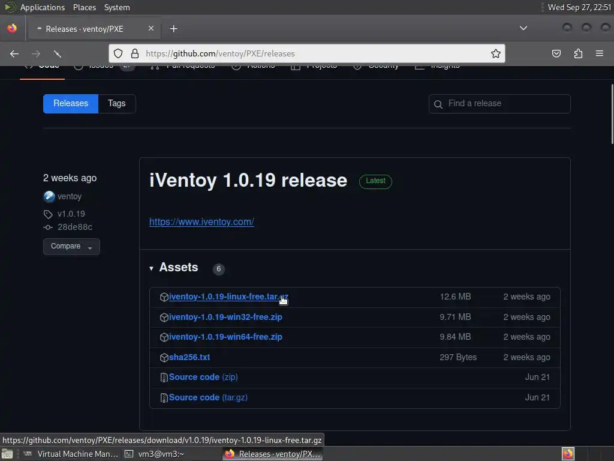614x461 pixels.
Task: Close the Releases · ventoy/PXE tab
Action: pyautogui.click(x=151, y=29)
